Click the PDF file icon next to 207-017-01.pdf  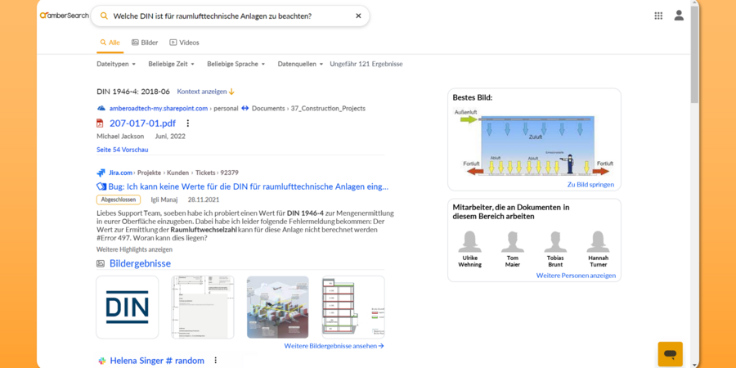tap(100, 123)
